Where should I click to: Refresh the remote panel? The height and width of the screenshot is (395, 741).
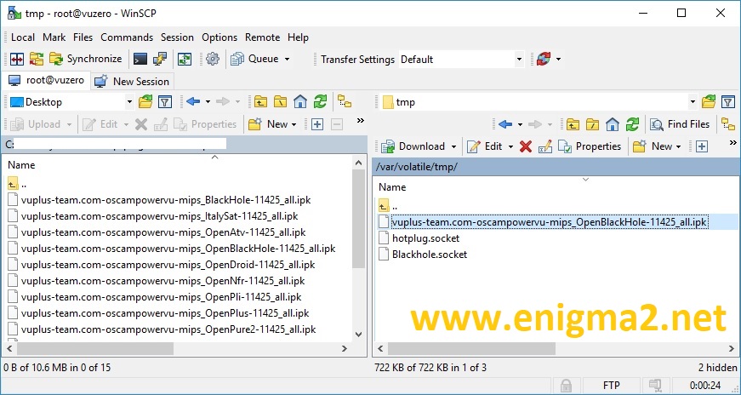coord(632,124)
